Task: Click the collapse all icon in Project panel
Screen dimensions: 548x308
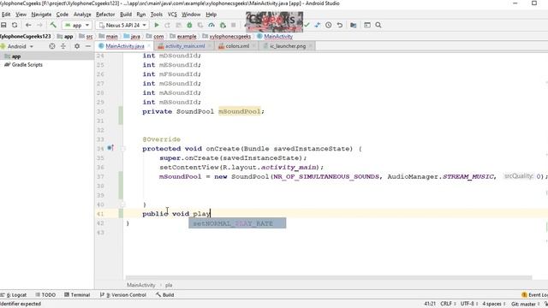Action: pos(63,46)
